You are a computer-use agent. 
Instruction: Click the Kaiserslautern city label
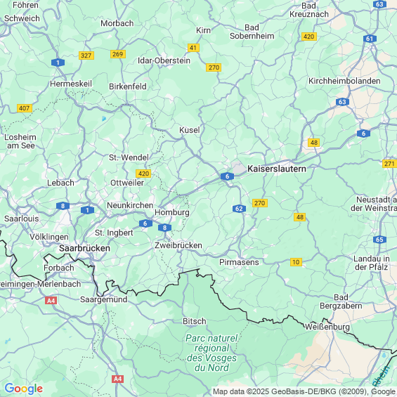pyautogui.click(x=277, y=169)
